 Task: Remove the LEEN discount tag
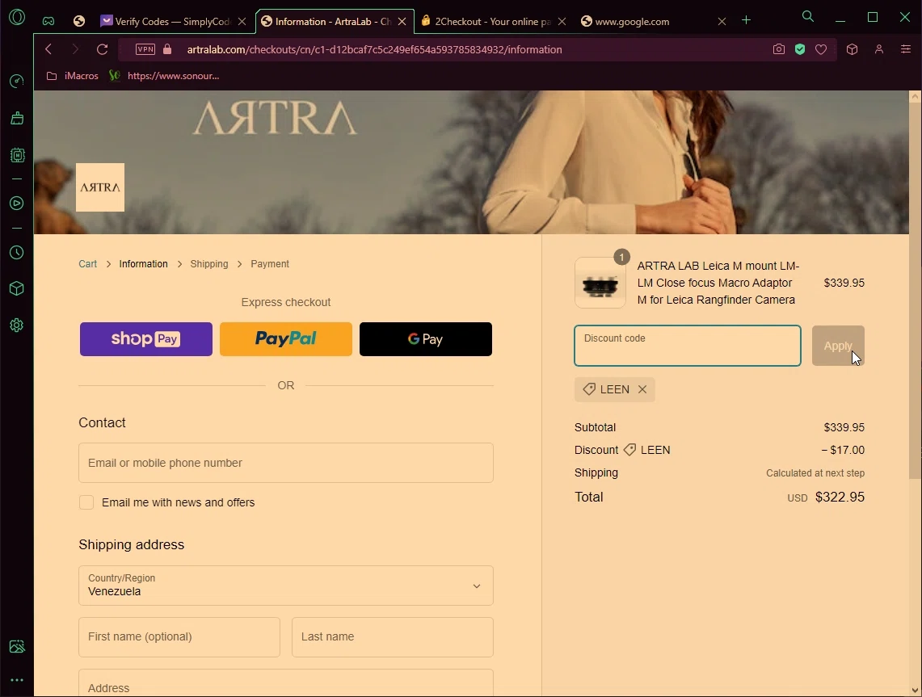point(642,389)
